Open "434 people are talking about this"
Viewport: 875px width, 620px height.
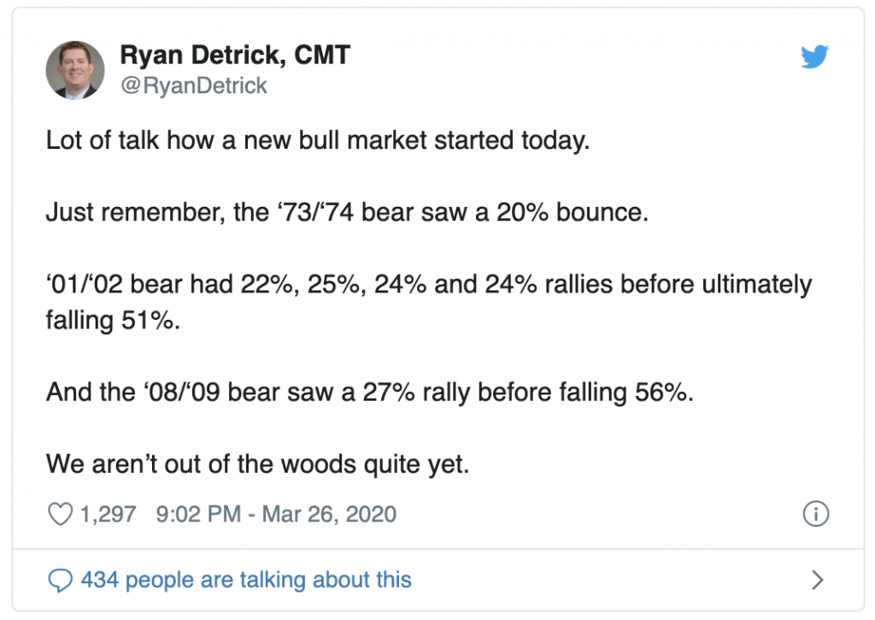[x=246, y=581]
